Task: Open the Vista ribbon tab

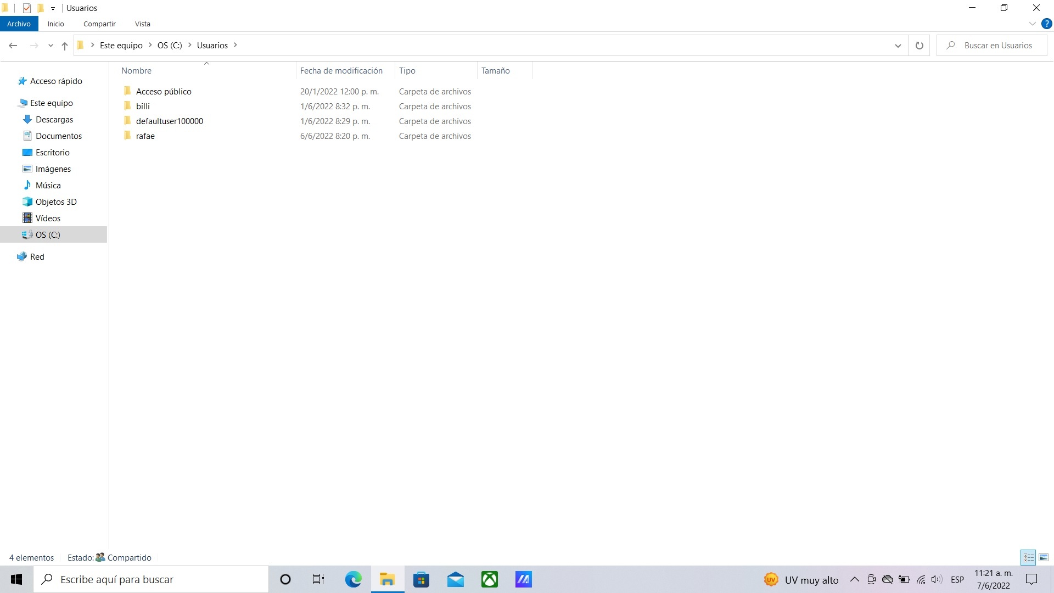Action: pos(142,24)
